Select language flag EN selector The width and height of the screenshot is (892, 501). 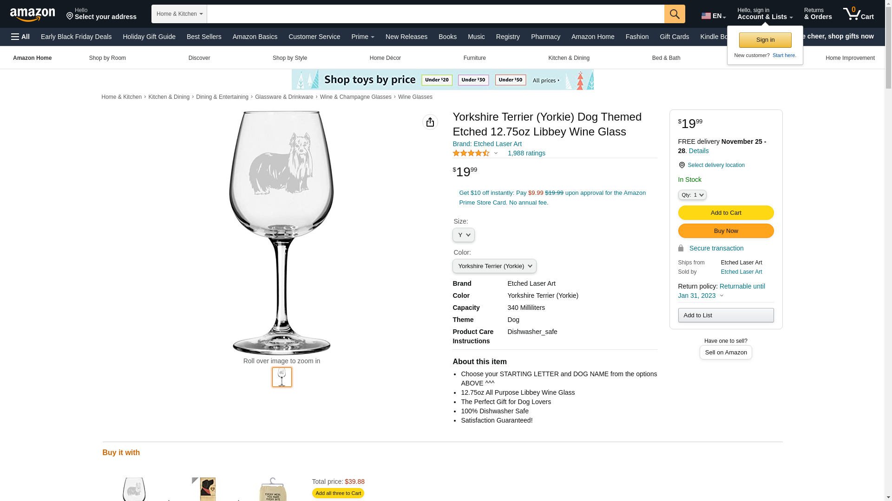(x=714, y=16)
